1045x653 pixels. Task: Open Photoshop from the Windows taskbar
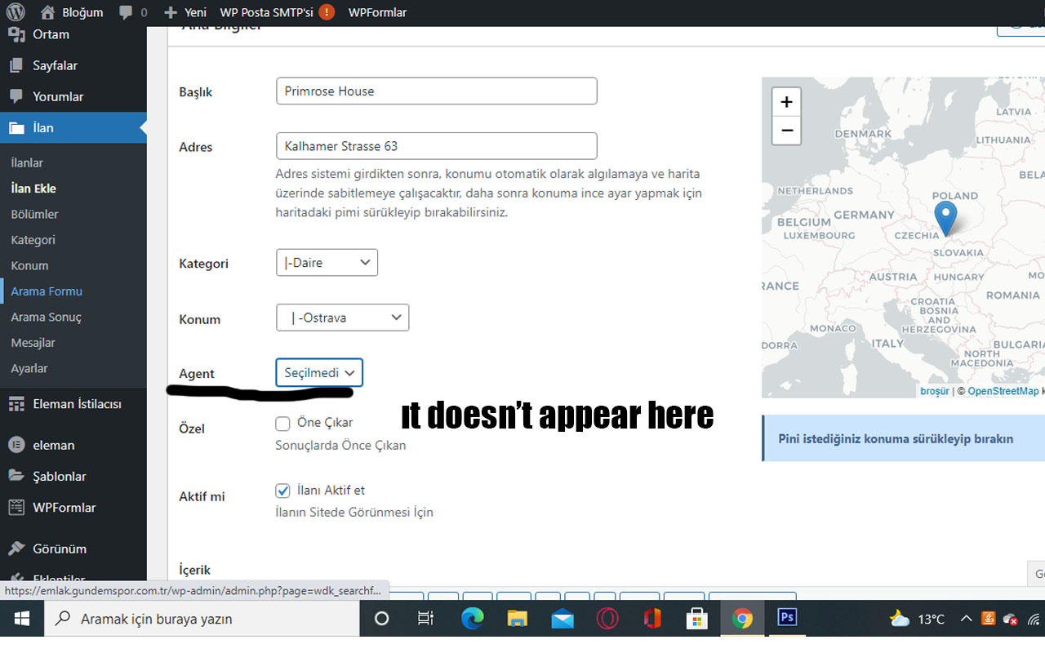[787, 618]
